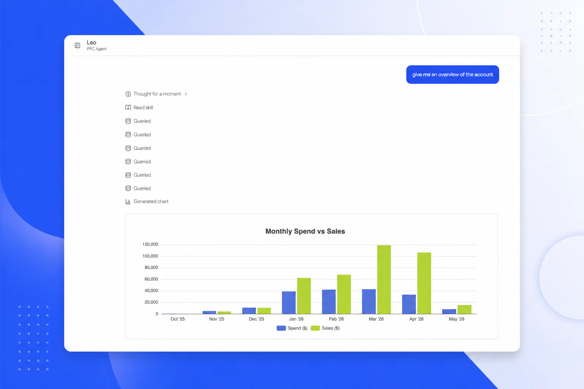584x389 pixels.
Task: Click the Mar '26 x-axis label
Action: 376,319
